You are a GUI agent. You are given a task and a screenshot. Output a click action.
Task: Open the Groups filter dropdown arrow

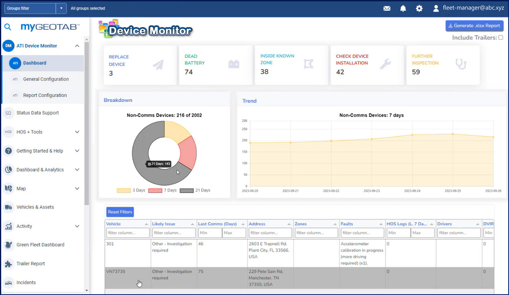click(61, 8)
